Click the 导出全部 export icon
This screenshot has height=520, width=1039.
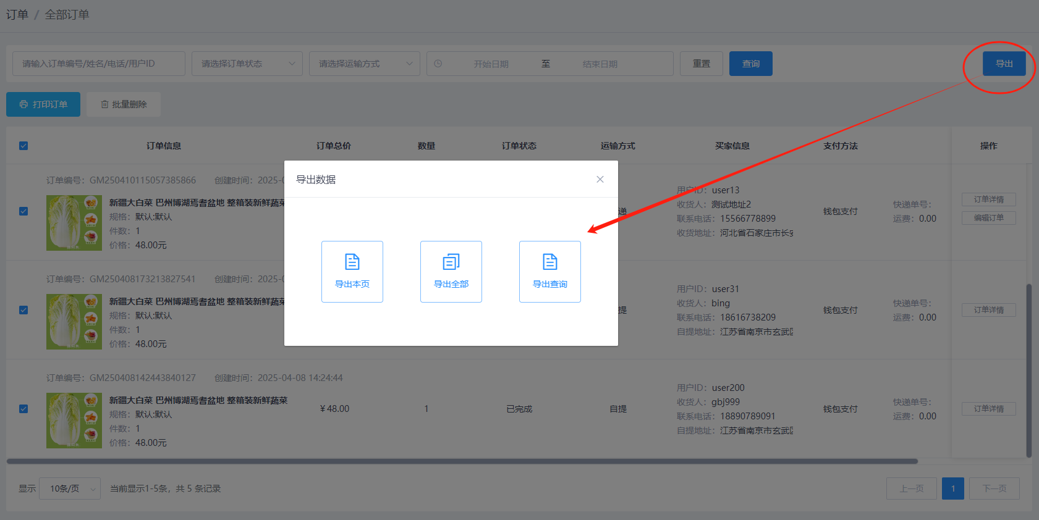(451, 262)
